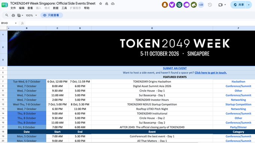This screenshot has width=255, height=143.
Task: Select the 'AFTER 2049' closing party cell
Action: 152,127
